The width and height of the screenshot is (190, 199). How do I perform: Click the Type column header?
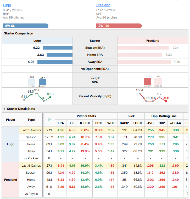pyautogui.click(x=31, y=120)
